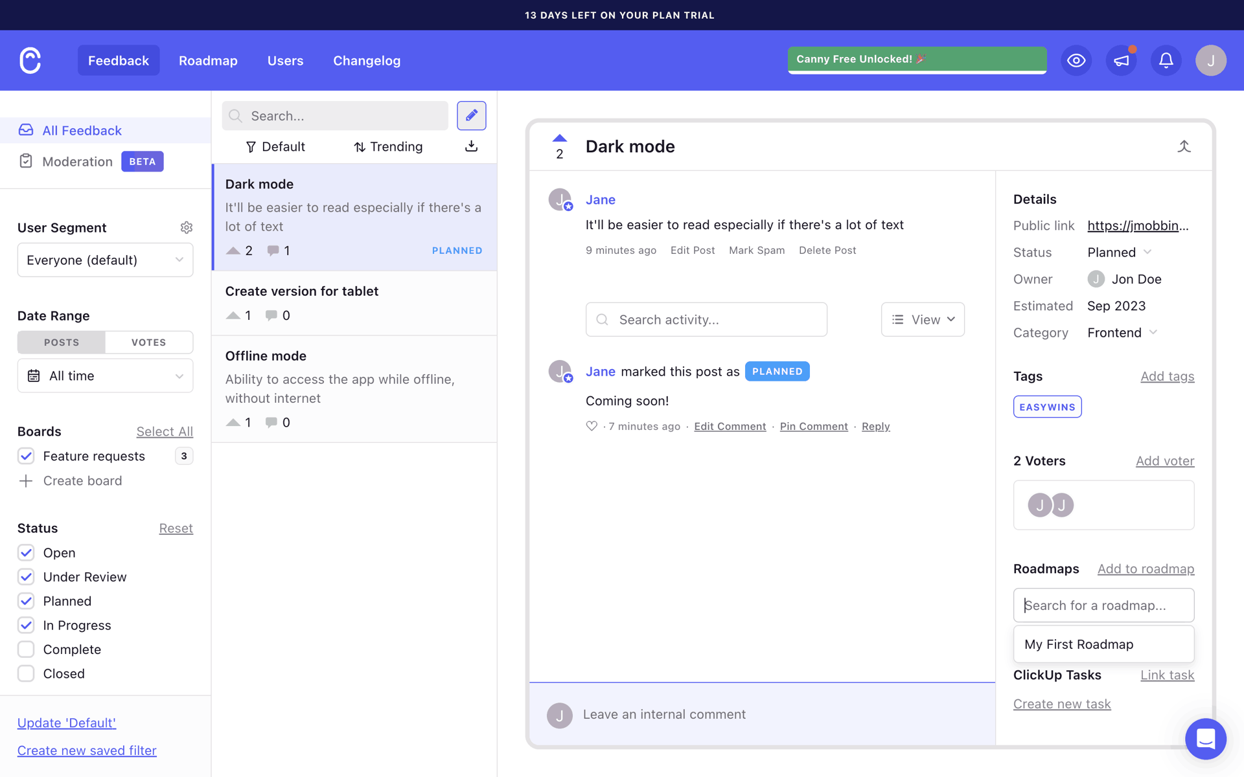The width and height of the screenshot is (1244, 777).
Task: Click the voters avatars box
Action: point(1103,505)
